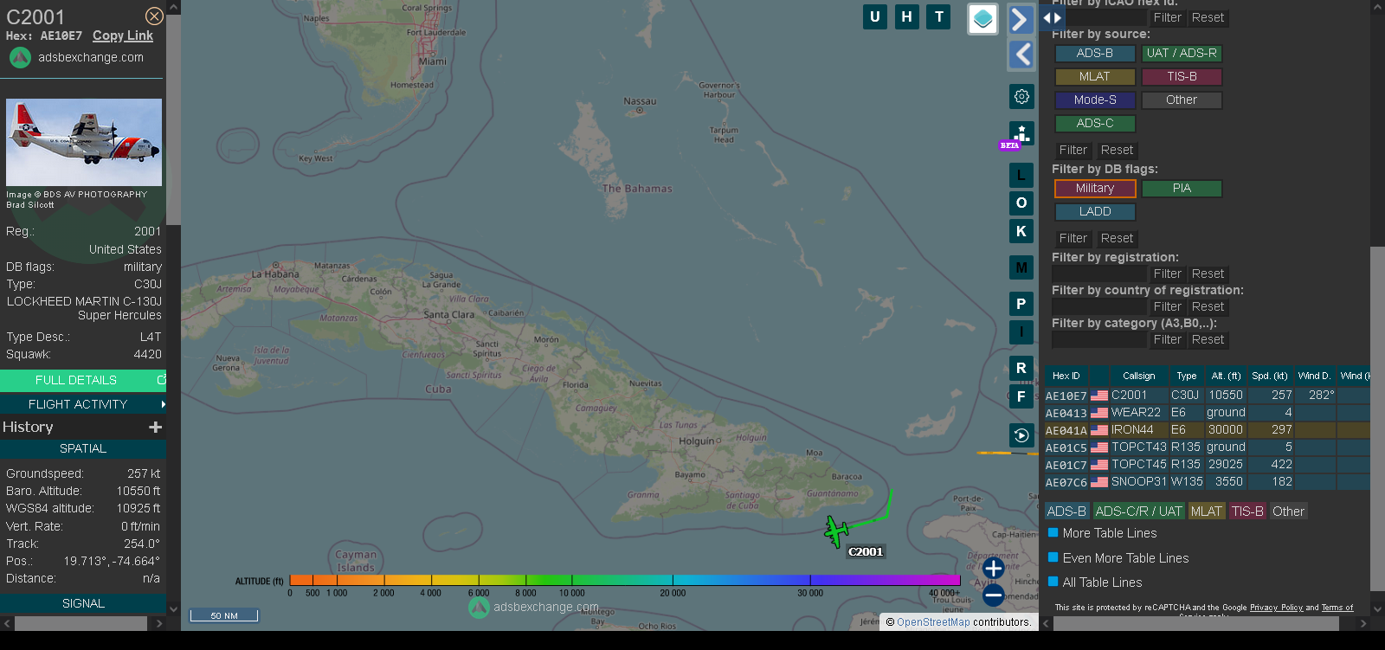Toggle the H map button
This screenshot has height=650, width=1385.
pyautogui.click(x=907, y=16)
